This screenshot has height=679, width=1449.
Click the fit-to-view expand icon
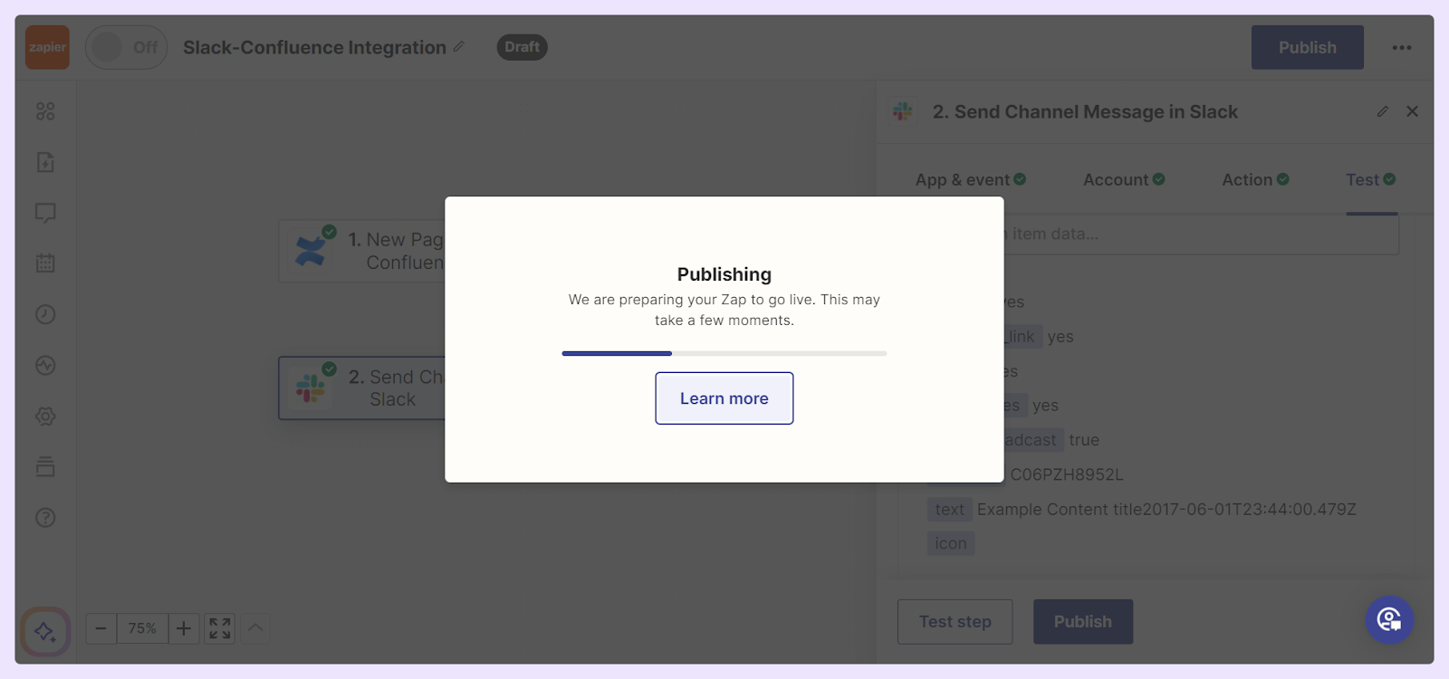[x=220, y=628]
